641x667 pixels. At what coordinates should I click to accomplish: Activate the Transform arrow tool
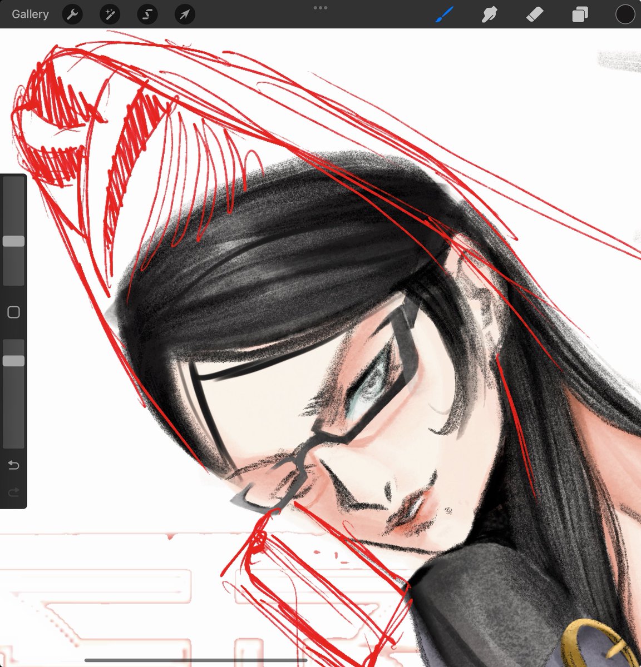click(185, 14)
